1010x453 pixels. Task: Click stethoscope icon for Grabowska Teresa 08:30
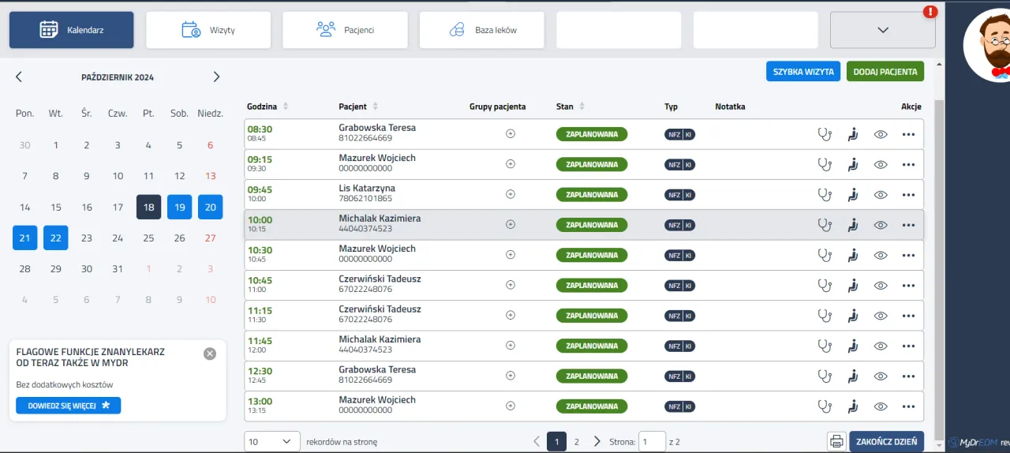coord(825,134)
